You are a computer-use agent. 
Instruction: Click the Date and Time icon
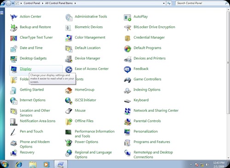pyautogui.click(x=14, y=49)
